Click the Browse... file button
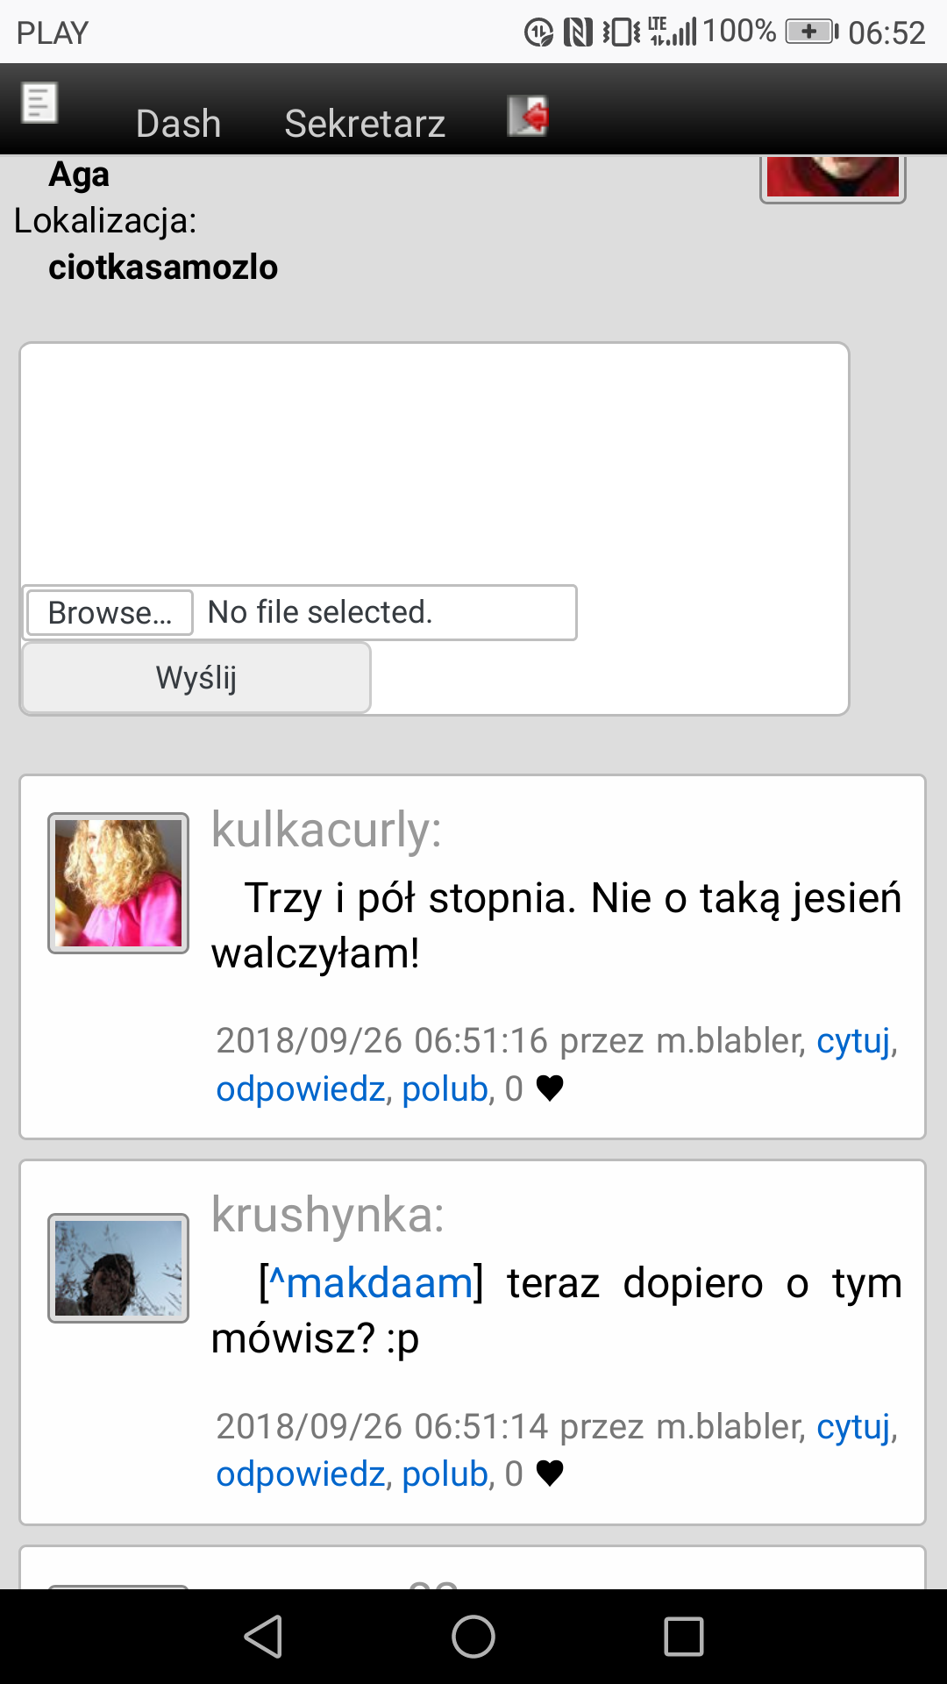This screenshot has height=1684, width=947. [x=110, y=612]
